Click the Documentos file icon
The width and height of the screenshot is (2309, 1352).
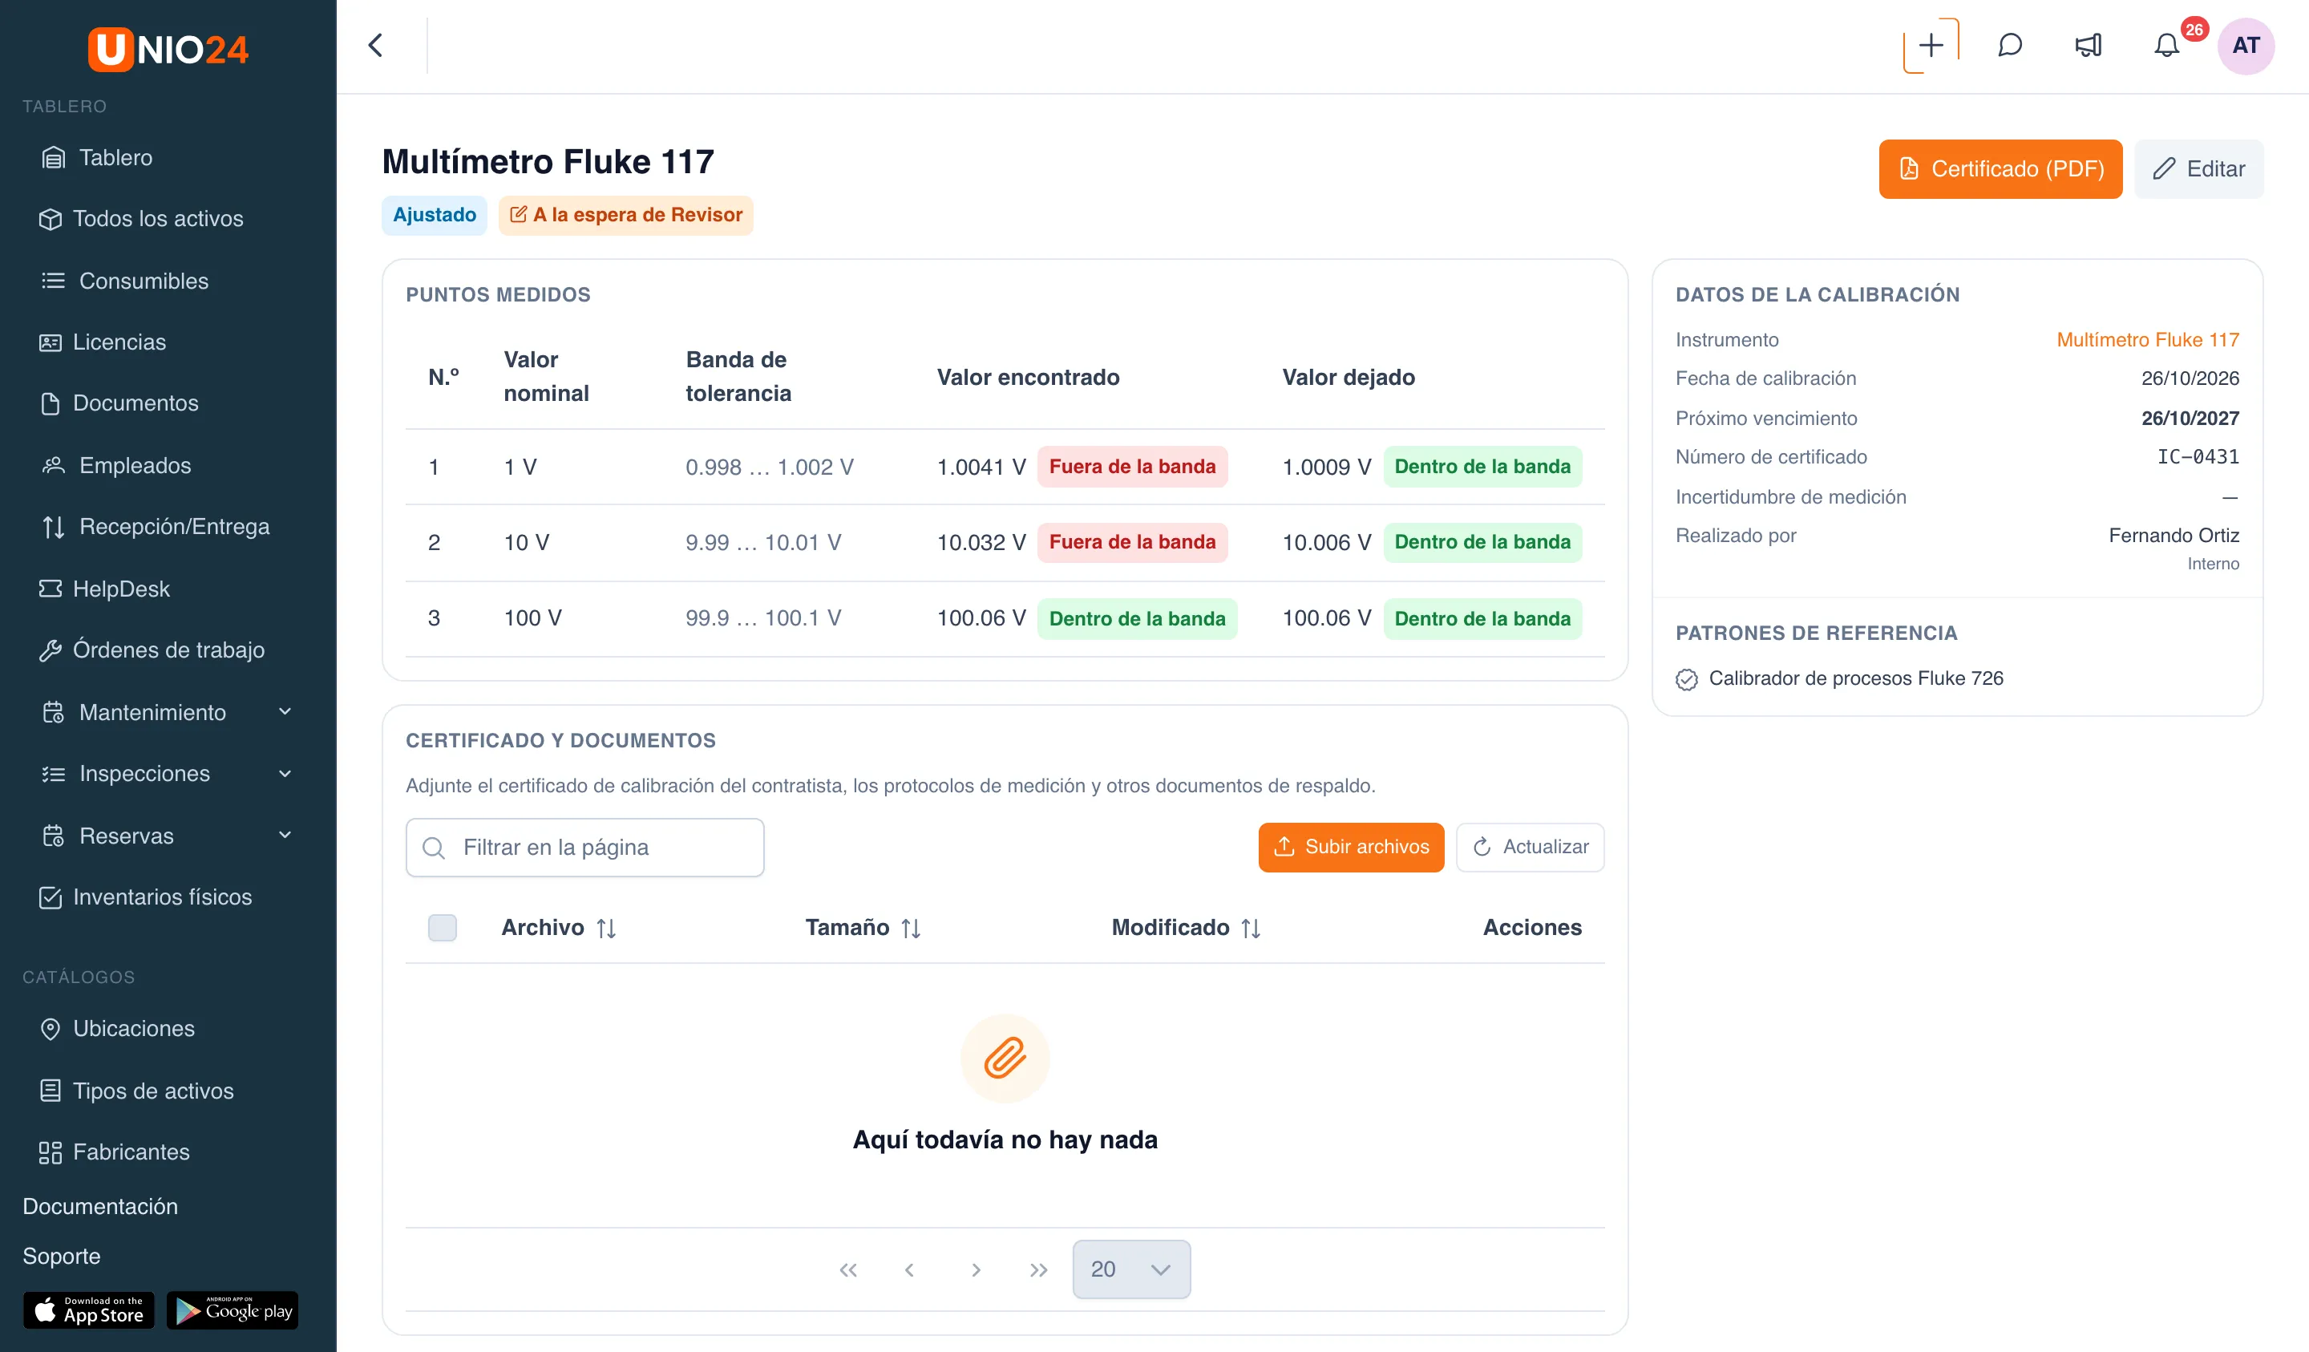(51, 403)
